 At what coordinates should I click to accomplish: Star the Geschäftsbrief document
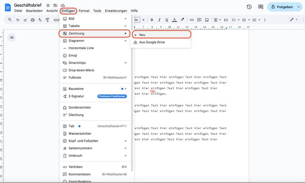[48, 6]
